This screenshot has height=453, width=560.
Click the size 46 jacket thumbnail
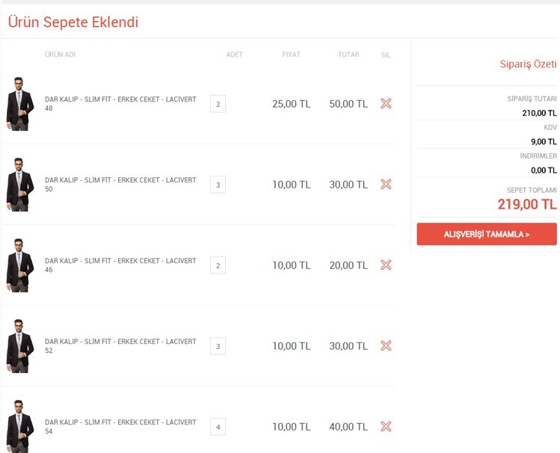tap(19, 265)
